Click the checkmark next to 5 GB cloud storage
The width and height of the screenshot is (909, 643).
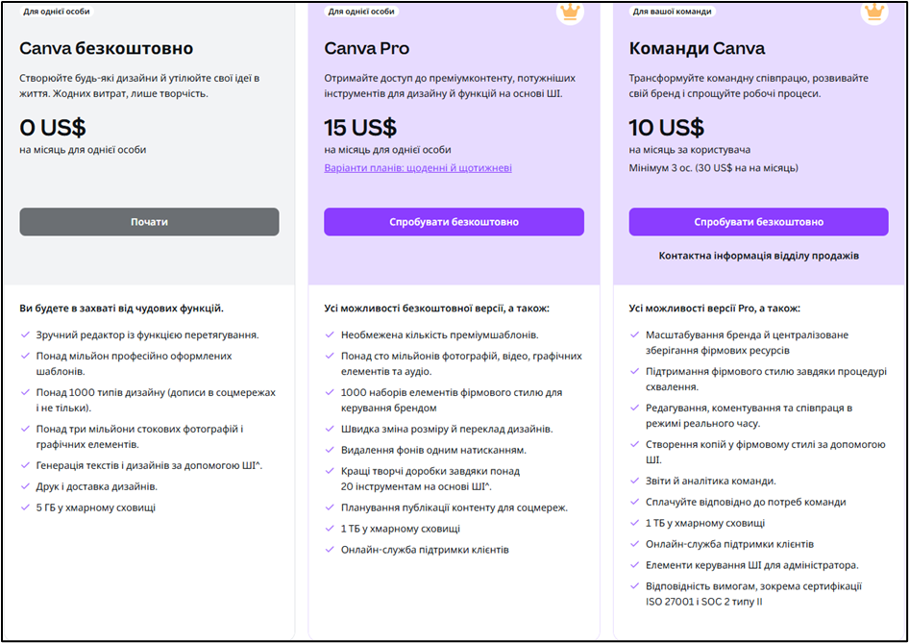(x=24, y=507)
